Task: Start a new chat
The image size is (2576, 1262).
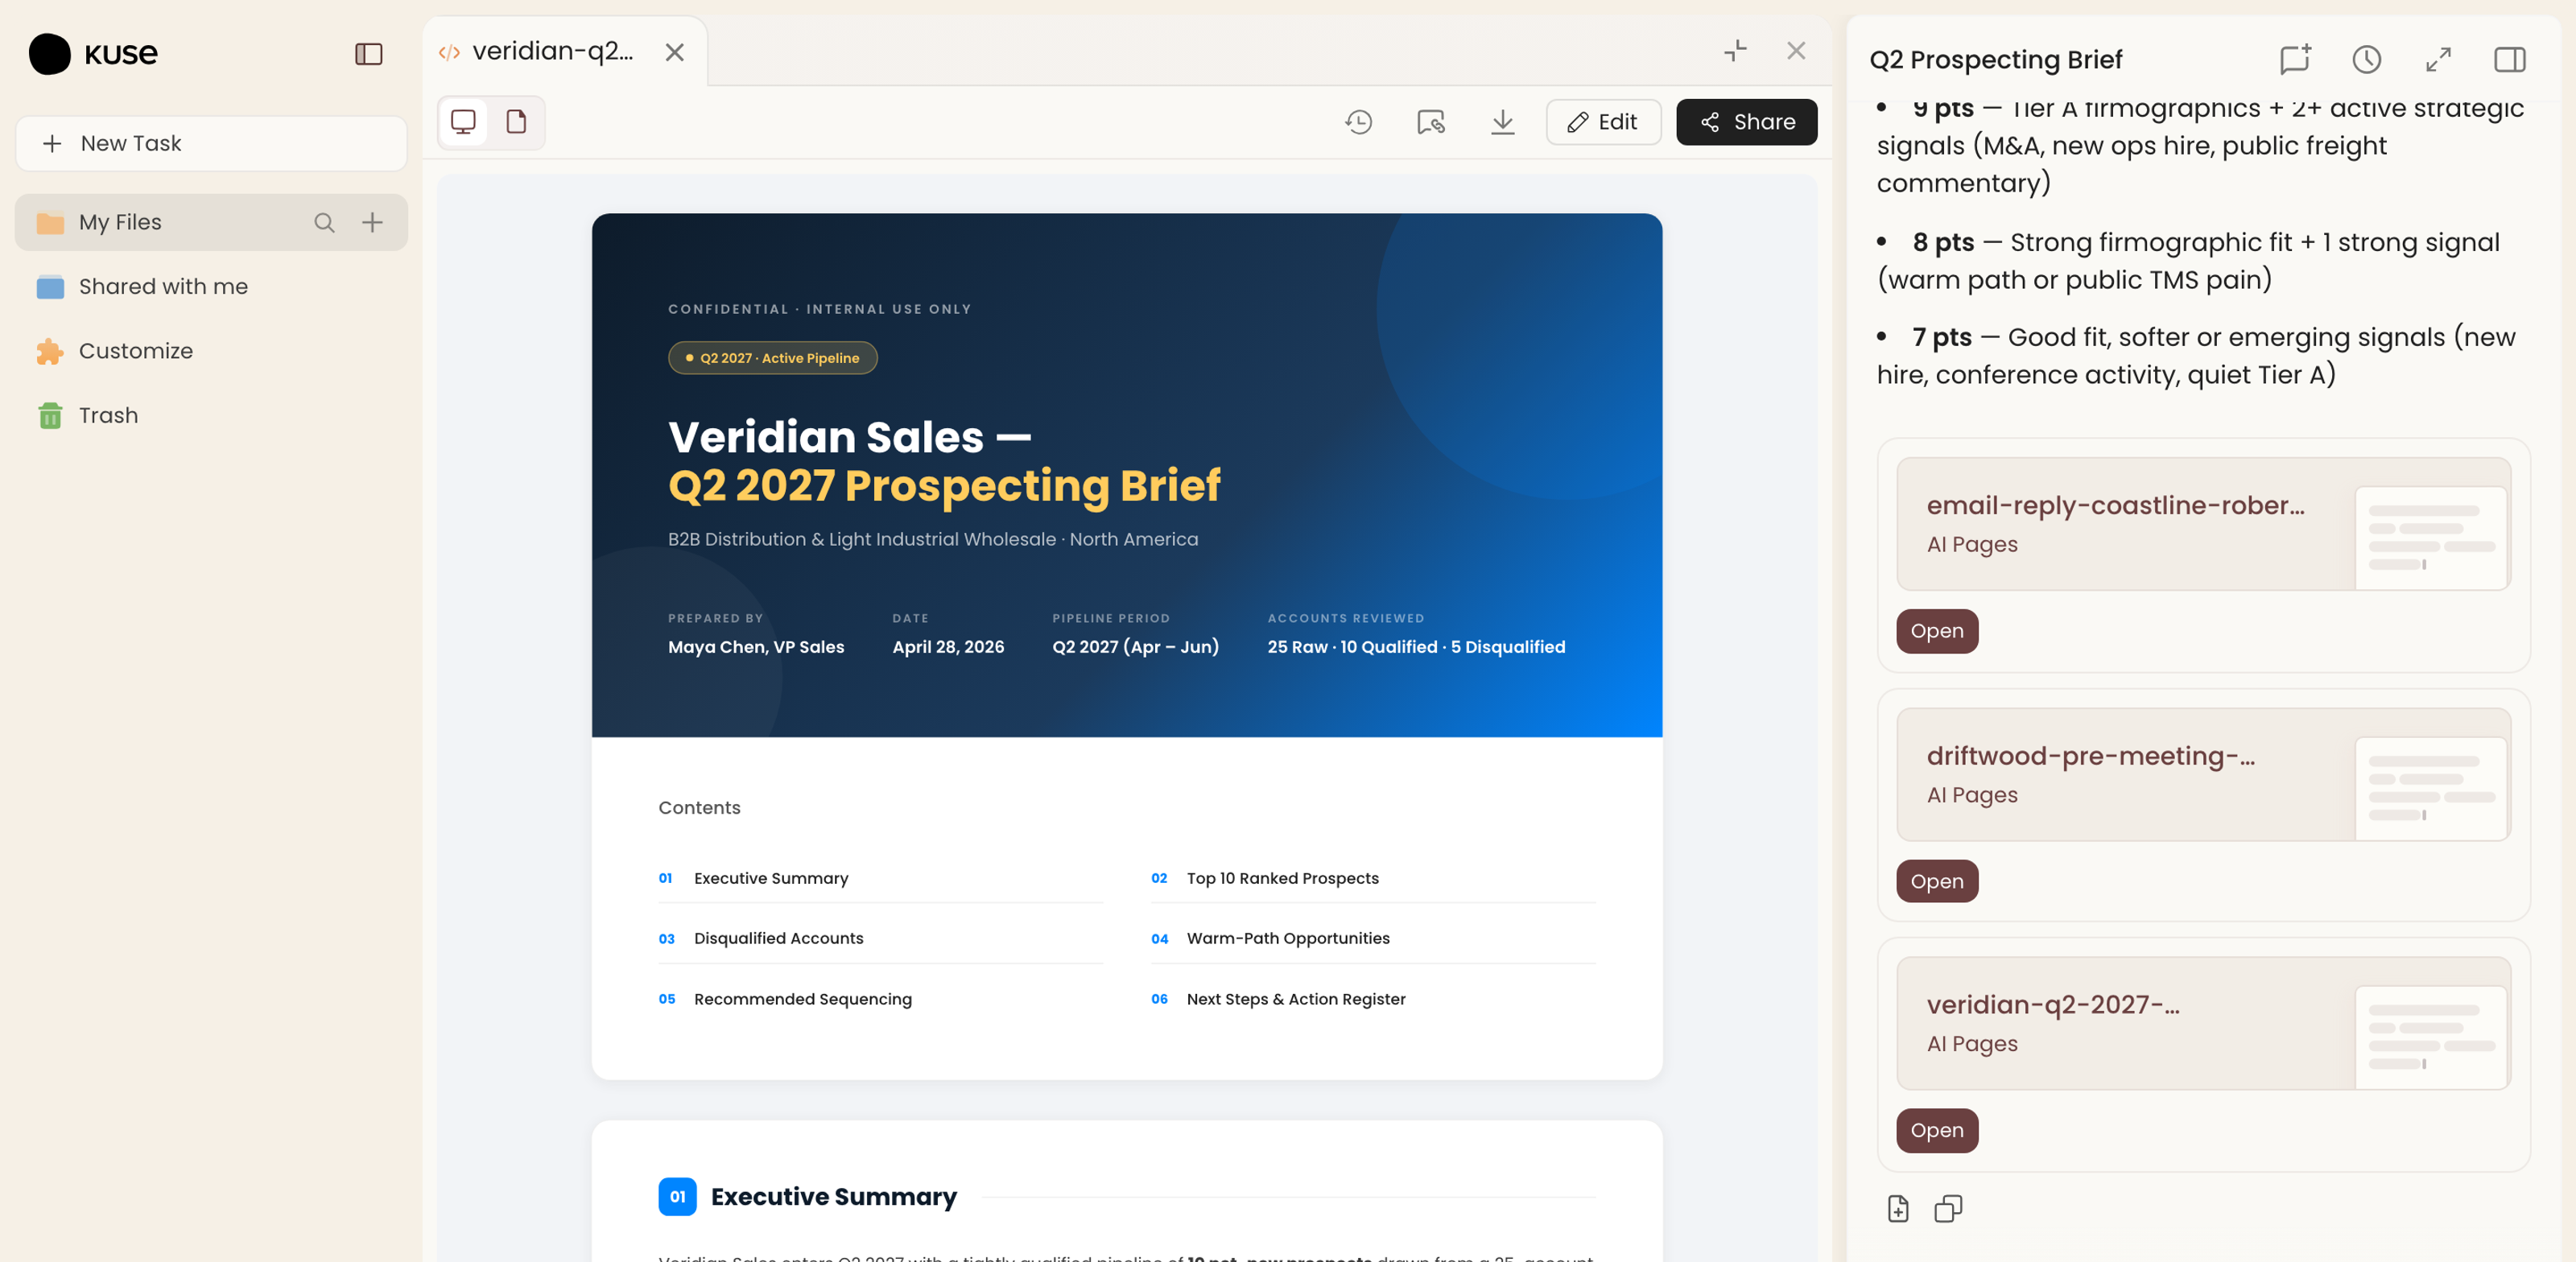Action: click(x=2295, y=59)
